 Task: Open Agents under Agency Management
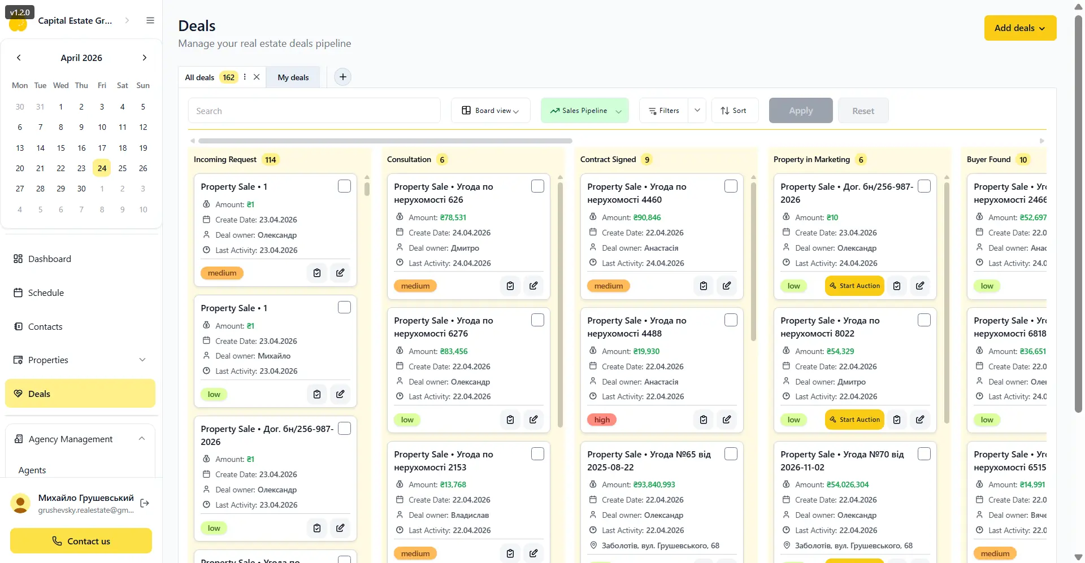(x=32, y=470)
